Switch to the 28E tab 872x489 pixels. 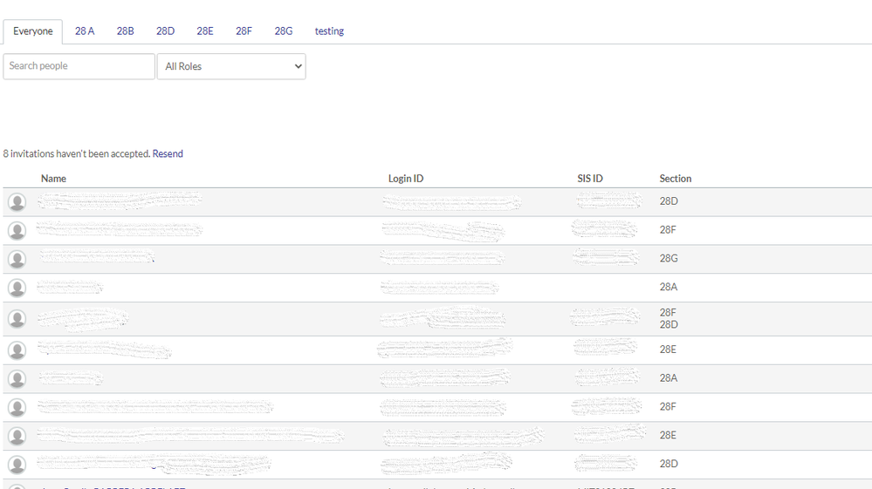click(x=204, y=31)
